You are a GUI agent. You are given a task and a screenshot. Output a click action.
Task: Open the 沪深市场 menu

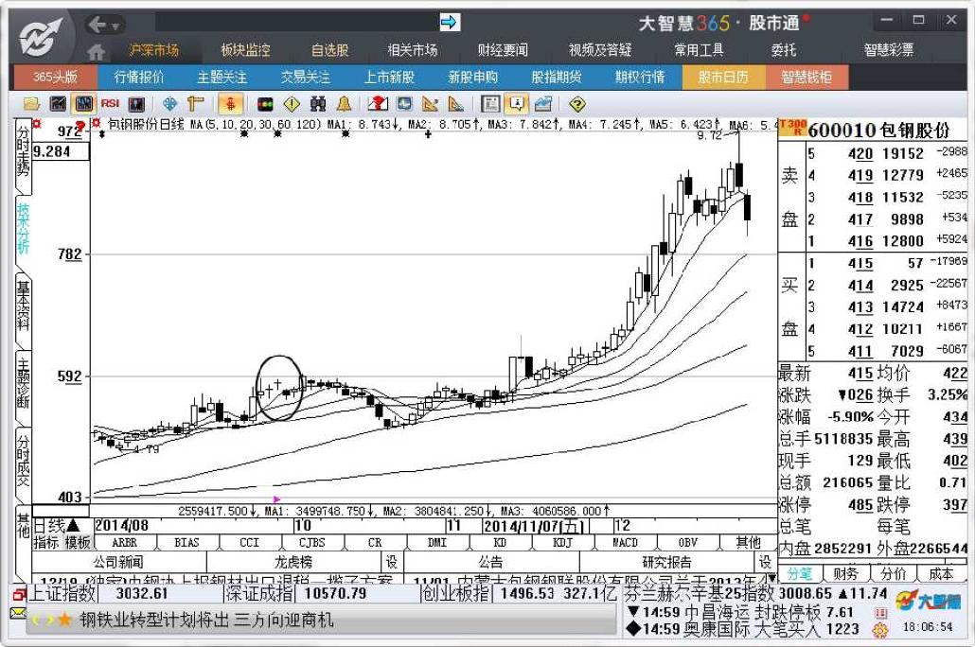pos(153,50)
